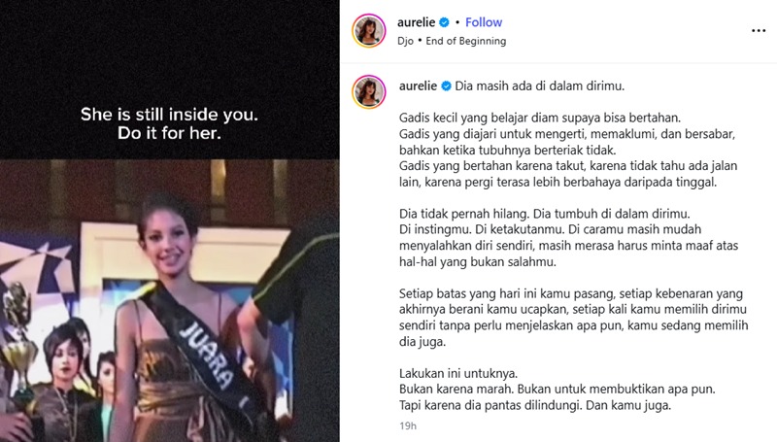
Task: Open the more options three-dot menu
Action: point(759,31)
